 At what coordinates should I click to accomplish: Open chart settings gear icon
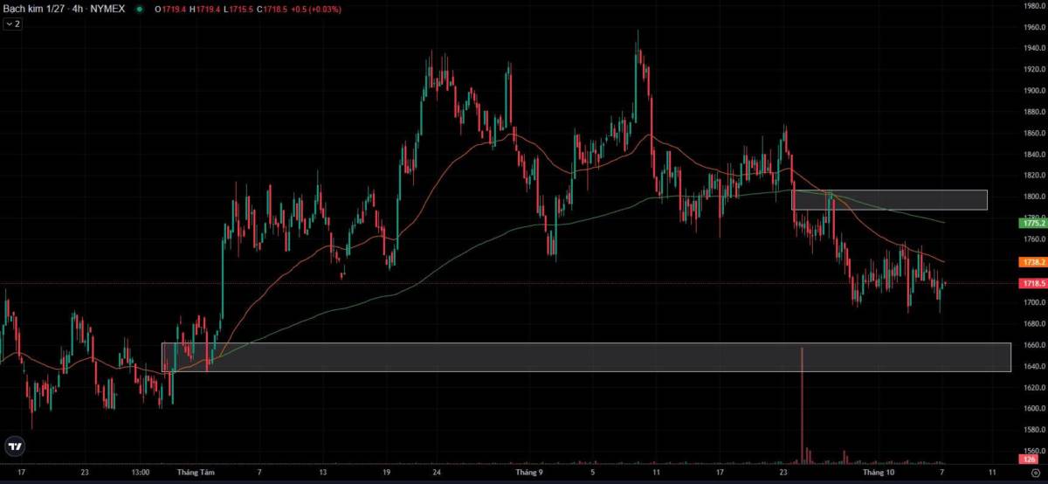point(1035,473)
